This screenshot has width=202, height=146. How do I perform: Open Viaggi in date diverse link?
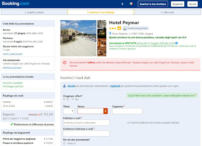[13, 54]
